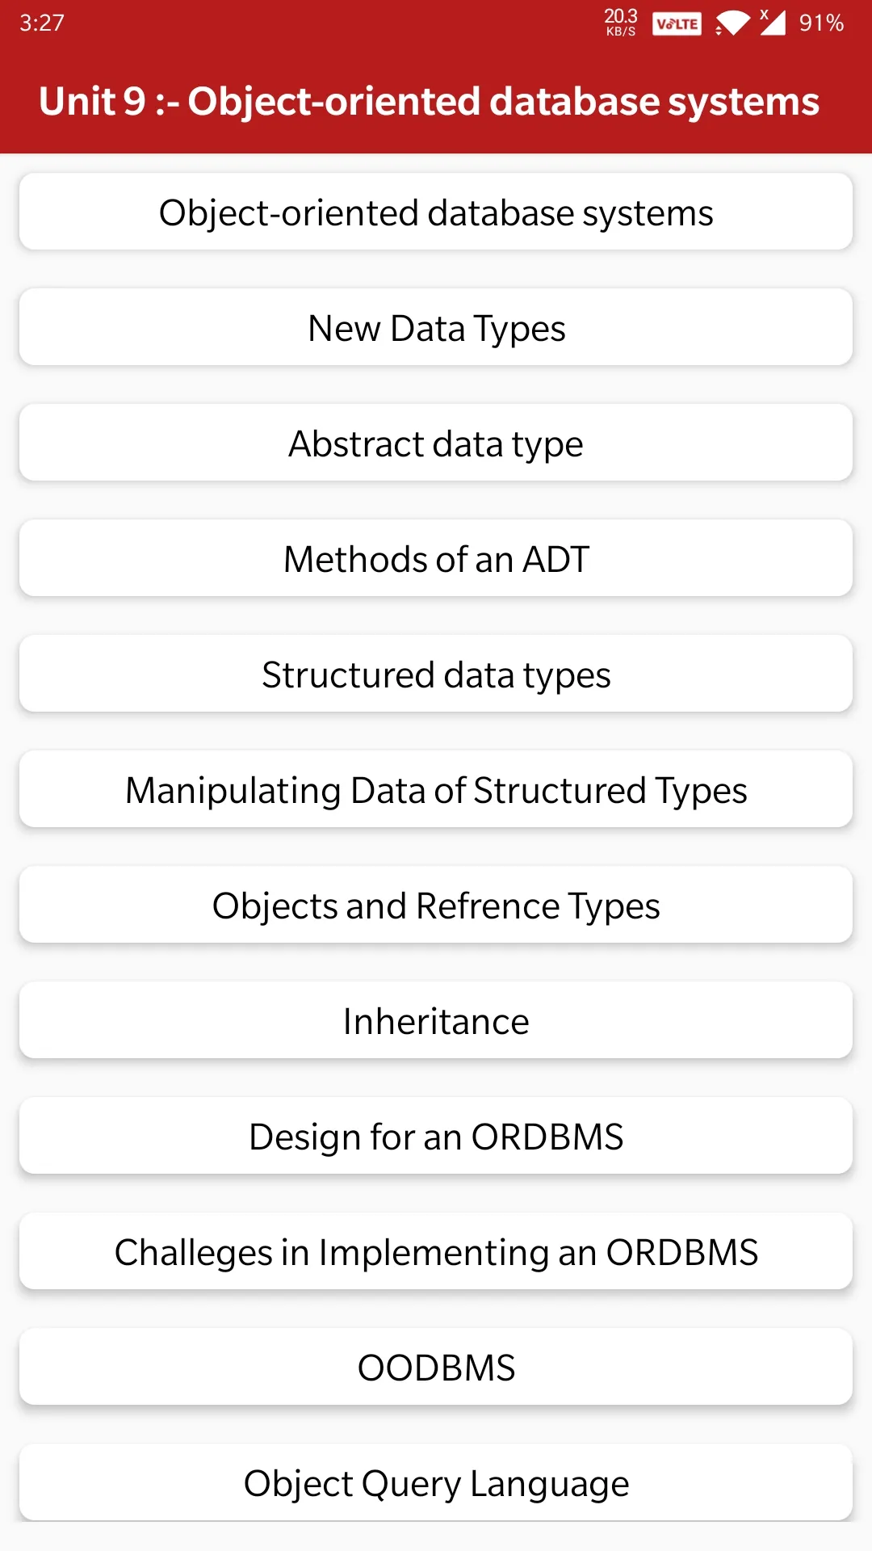The height and width of the screenshot is (1551, 872).
Task: Open Methods of an ADT
Action: click(436, 558)
